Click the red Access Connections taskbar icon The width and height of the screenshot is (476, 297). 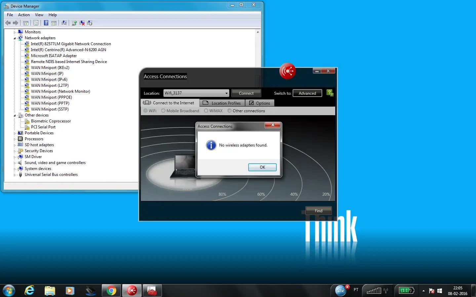click(132, 290)
